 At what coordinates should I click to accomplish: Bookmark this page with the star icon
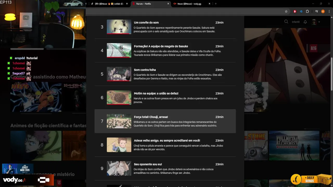286,11
